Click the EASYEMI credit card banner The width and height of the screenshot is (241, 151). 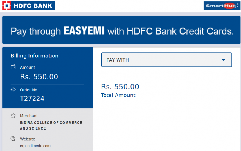[x=121, y=30]
